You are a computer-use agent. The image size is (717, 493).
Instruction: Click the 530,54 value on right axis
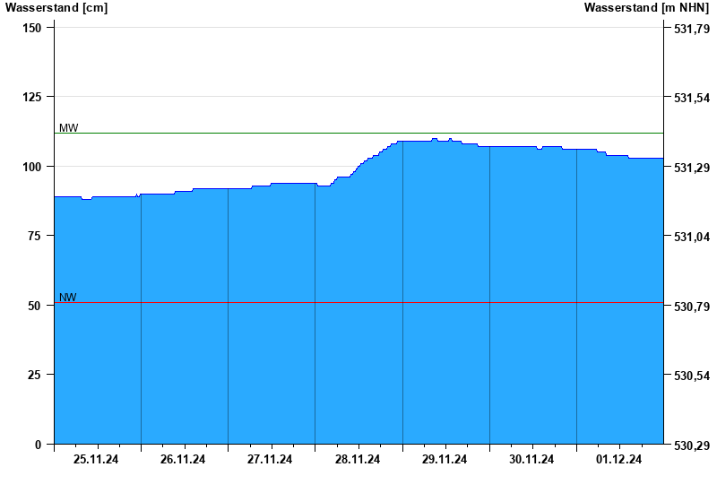692,376
